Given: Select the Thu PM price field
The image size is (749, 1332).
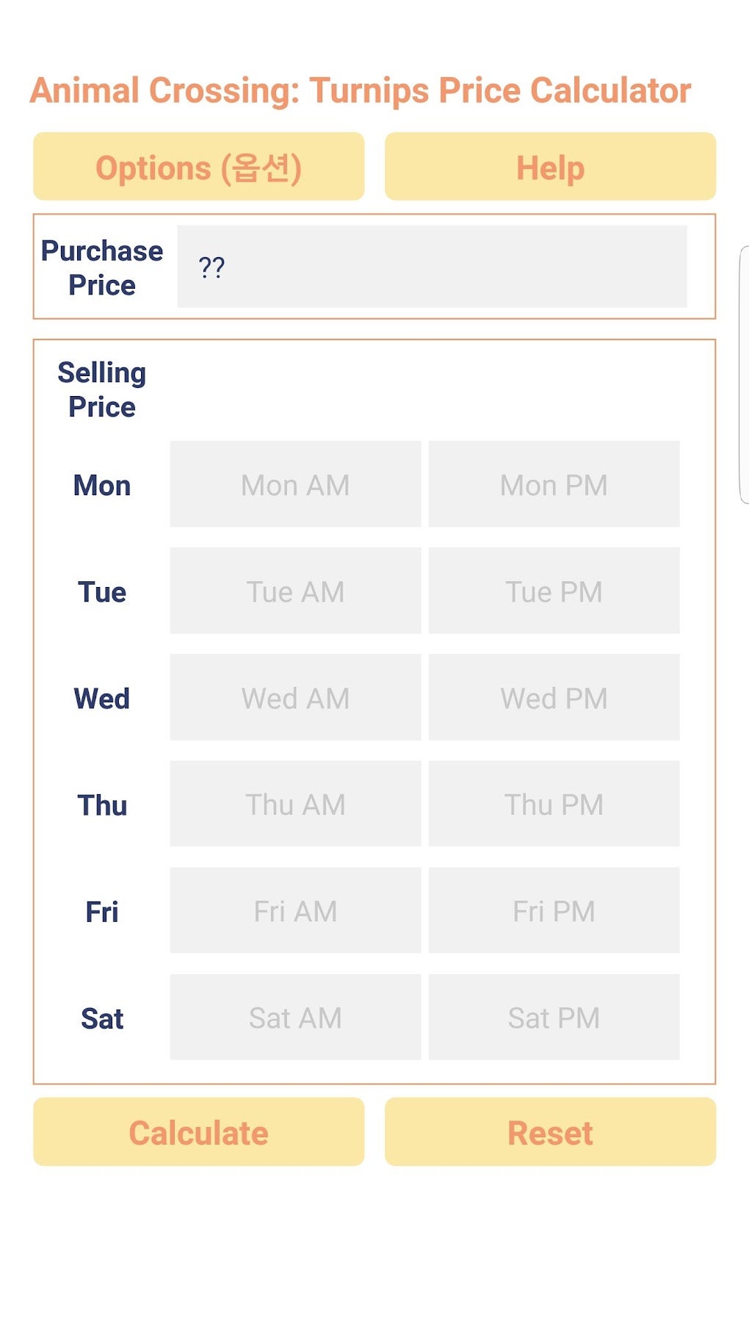Looking at the screenshot, I should [554, 804].
